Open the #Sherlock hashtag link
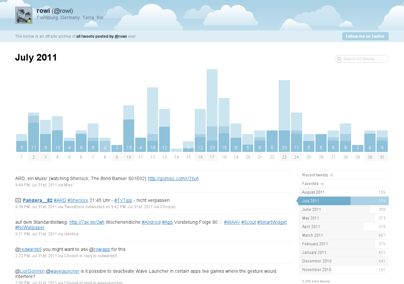Viewport: 404px width, 284px height. [x=78, y=200]
